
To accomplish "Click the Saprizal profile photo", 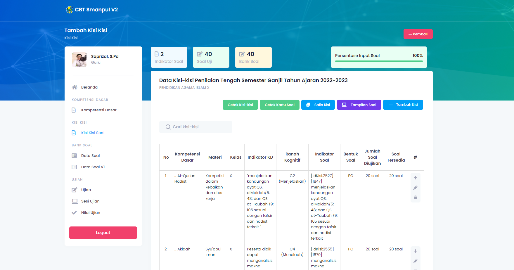I will click(x=79, y=60).
